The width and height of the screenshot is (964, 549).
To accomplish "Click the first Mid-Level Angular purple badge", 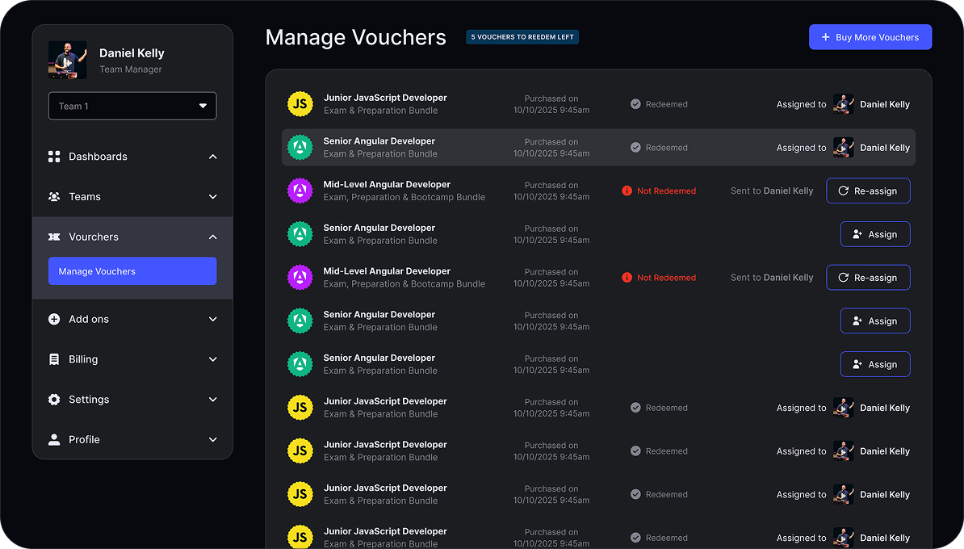I will [x=300, y=191].
